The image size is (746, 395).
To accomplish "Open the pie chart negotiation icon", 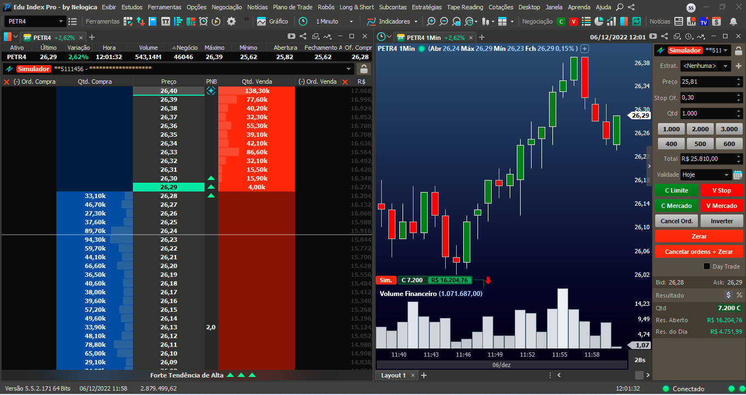I will tap(599, 21).
